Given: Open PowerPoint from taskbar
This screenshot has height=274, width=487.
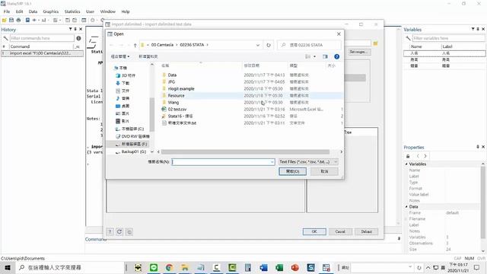Looking at the screenshot, I should (294, 267).
